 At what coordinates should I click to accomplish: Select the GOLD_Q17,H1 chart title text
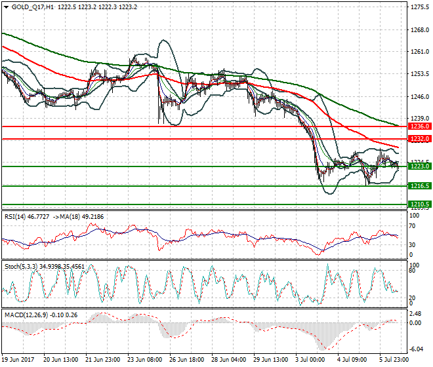[x=33, y=7]
